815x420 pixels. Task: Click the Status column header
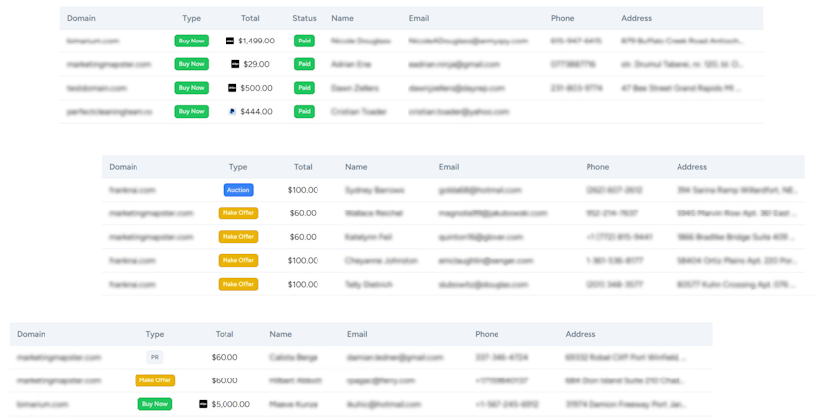pyautogui.click(x=304, y=18)
